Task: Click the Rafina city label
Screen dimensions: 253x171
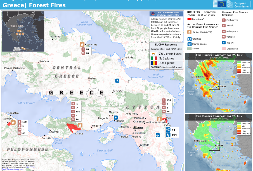Action: tap(167, 126)
